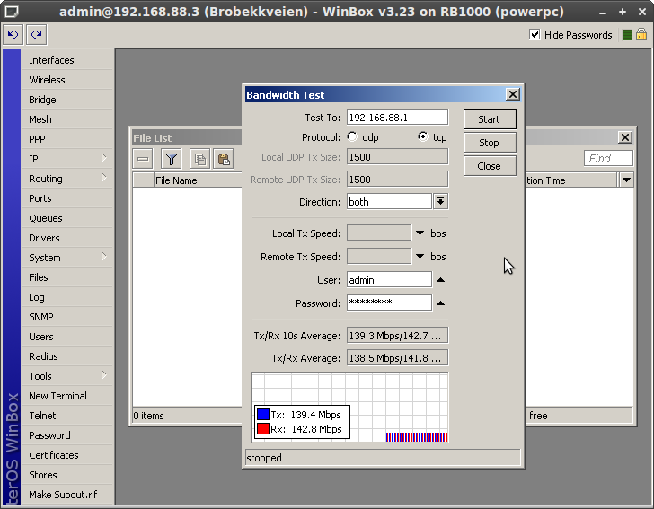Click the User input field
Screen dimensions: 654x509
click(389, 280)
